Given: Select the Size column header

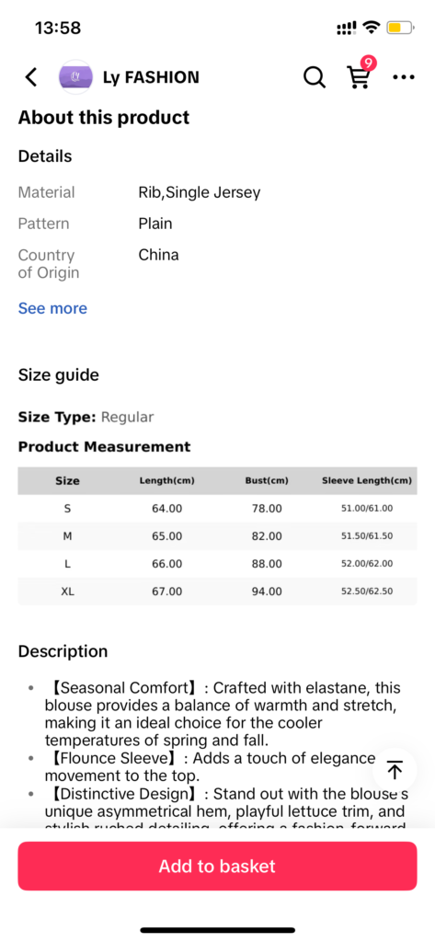Looking at the screenshot, I should 67,480.
